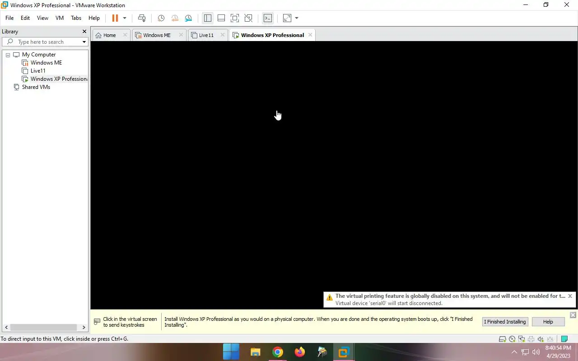This screenshot has width=578, height=361.
Task: Click the hard disk status icon
Action: (502, 339)
